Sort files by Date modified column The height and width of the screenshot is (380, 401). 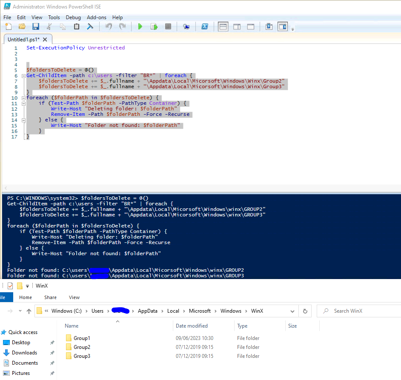point(192,326)
